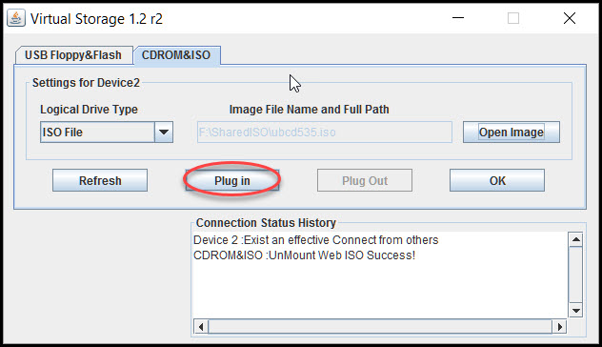Click the greyed-out Plug Out button
Screen dimensions: 602x347
tap(365, 180)
